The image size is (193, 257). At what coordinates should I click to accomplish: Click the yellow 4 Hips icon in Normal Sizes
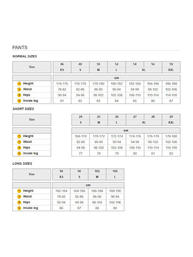19,95
